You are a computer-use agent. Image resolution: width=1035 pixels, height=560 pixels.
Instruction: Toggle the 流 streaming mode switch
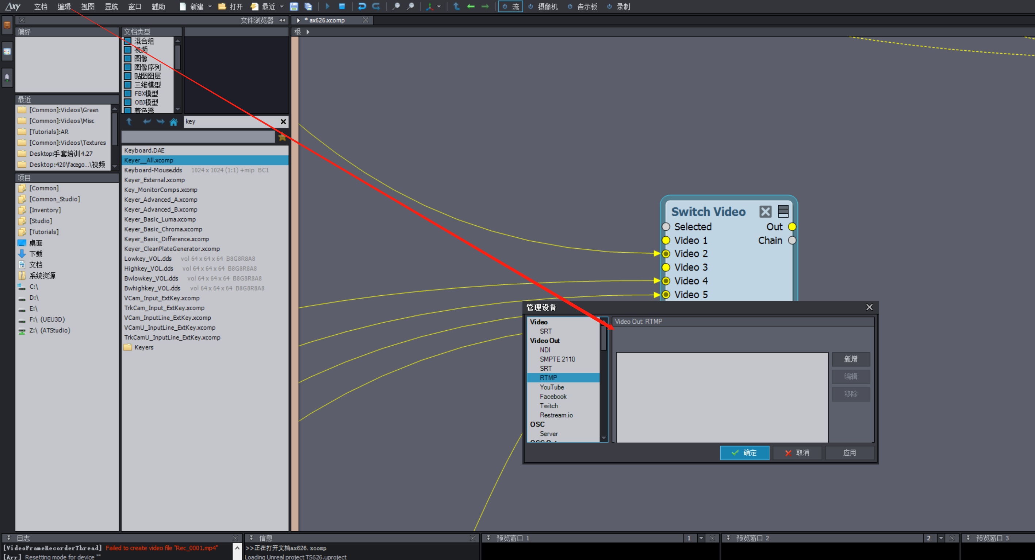pyautogui.click(x=510, y=7)
